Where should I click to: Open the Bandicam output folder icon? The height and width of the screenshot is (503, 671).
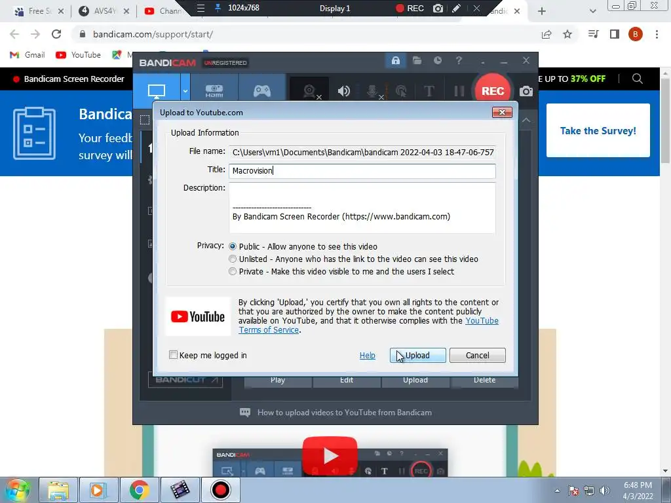pos(417,60)
